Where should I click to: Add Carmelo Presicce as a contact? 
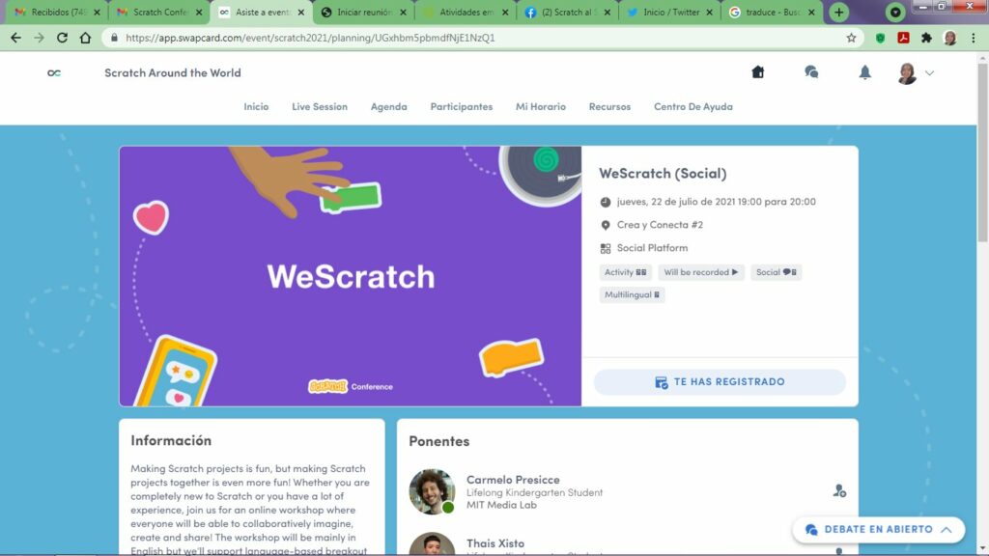pyautogui.click(x=839, y=490)
